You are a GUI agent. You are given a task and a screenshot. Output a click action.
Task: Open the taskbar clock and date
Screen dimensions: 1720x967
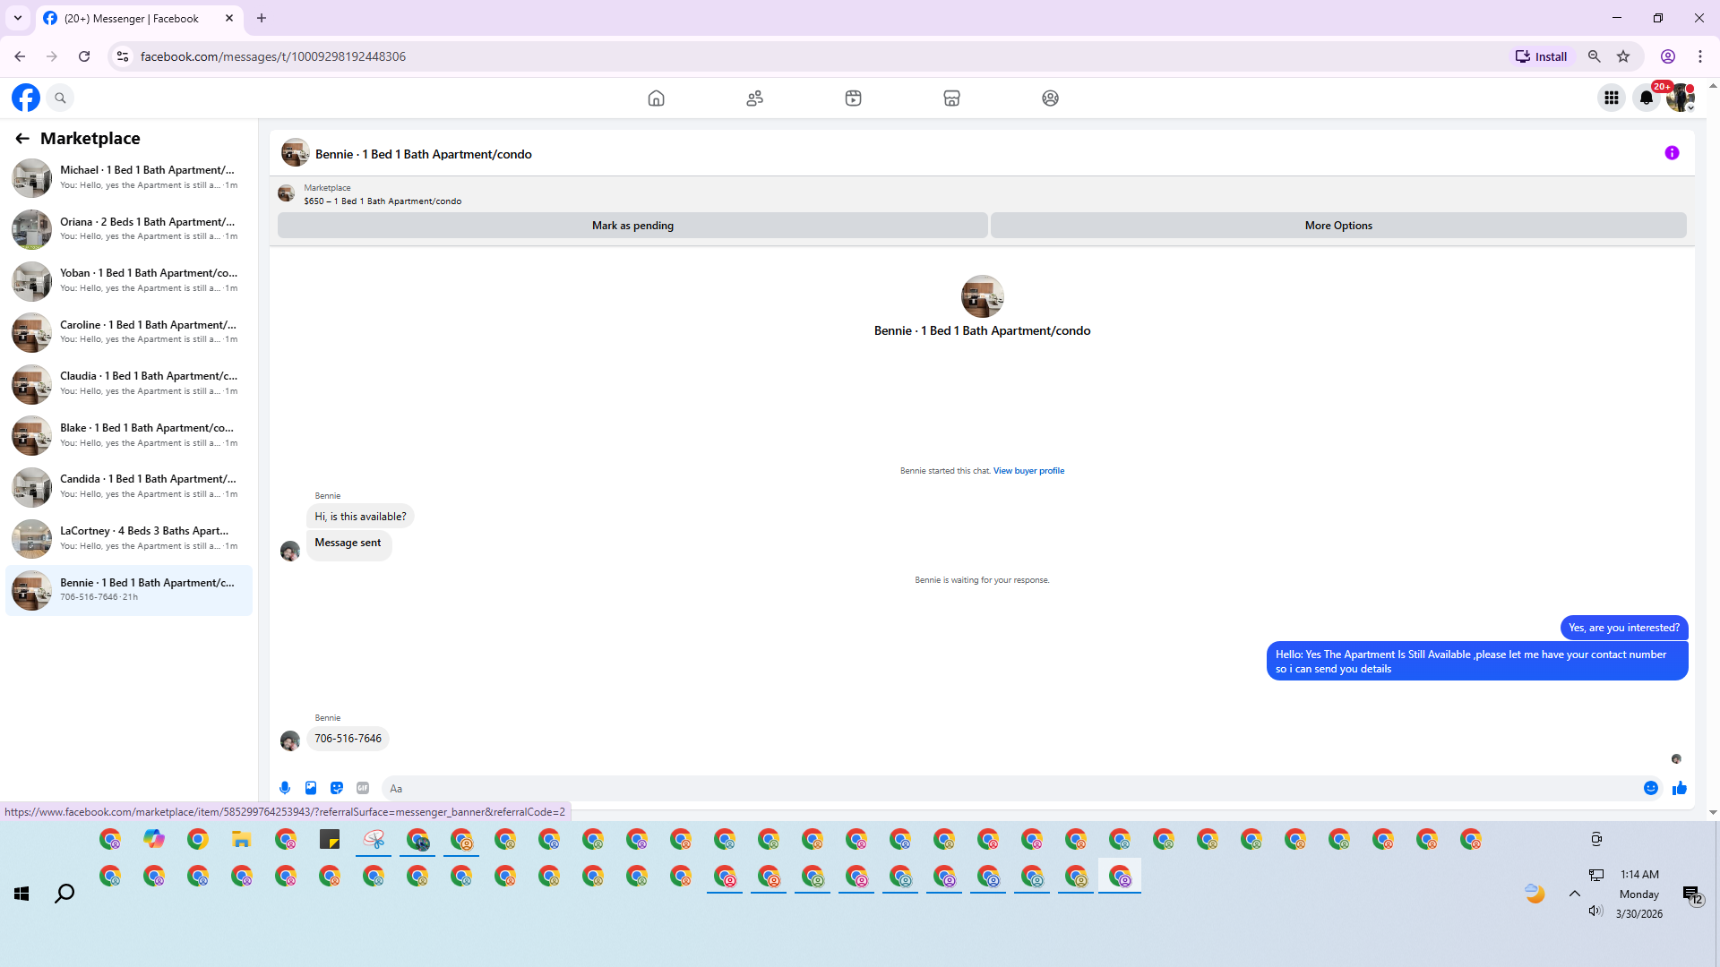1639,894
